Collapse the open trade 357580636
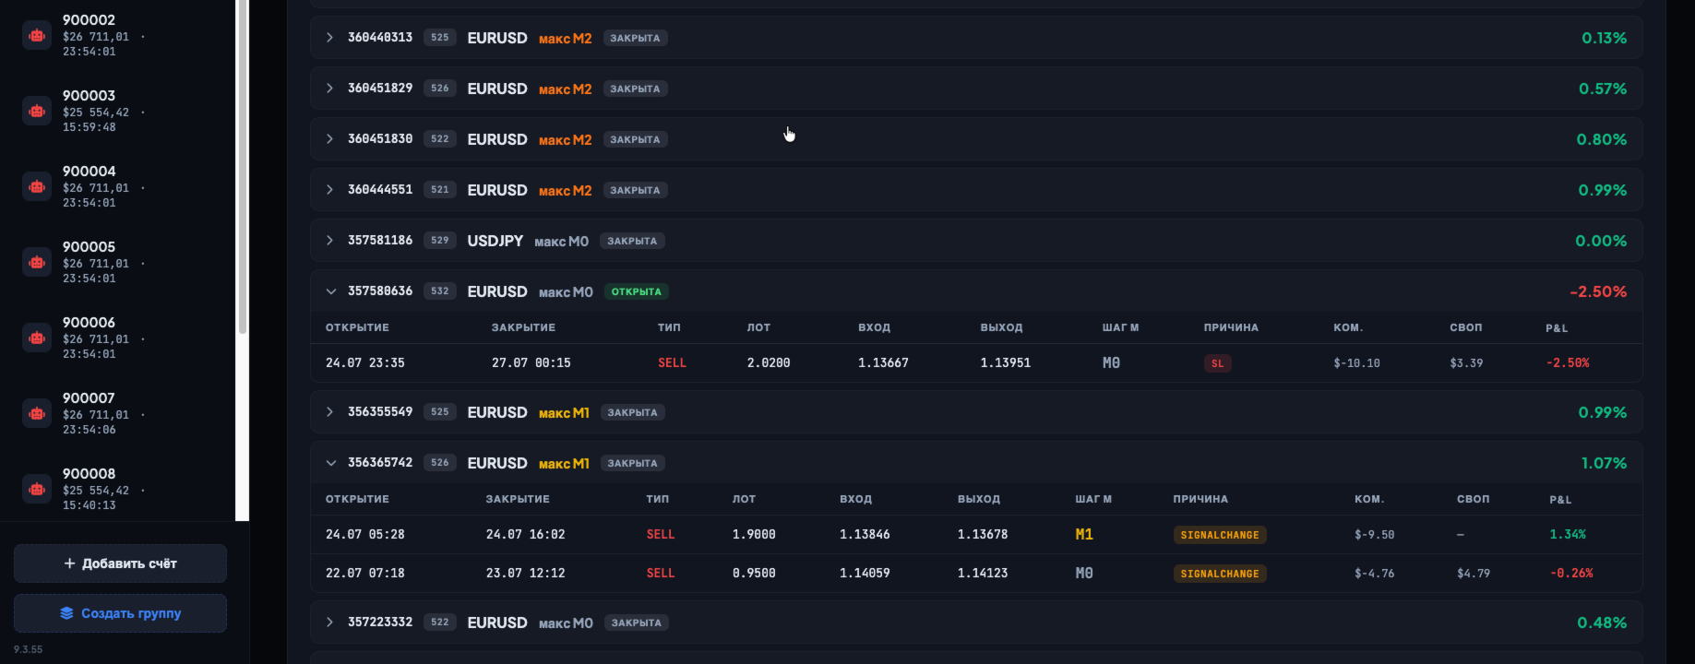This screenshot has height=664, width=1695. point(330,291)
